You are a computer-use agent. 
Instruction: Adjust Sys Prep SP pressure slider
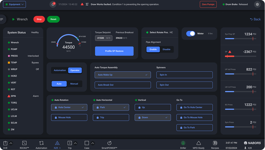click(240, 38)
